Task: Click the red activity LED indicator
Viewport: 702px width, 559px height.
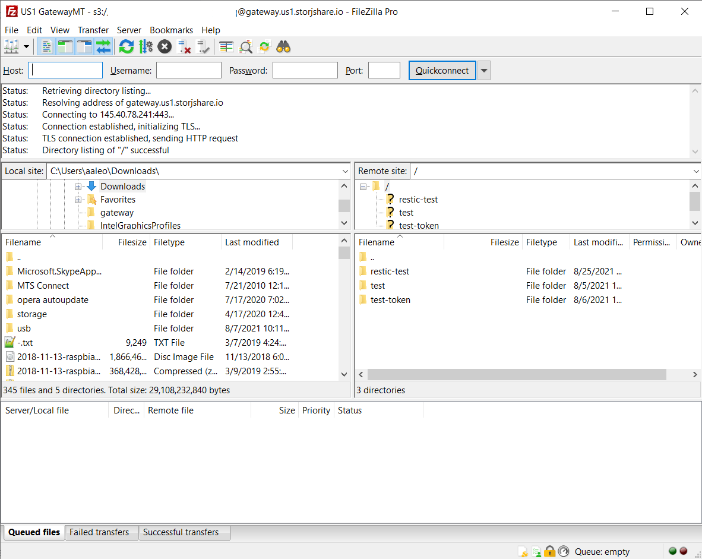Action: tap(683, 551)
